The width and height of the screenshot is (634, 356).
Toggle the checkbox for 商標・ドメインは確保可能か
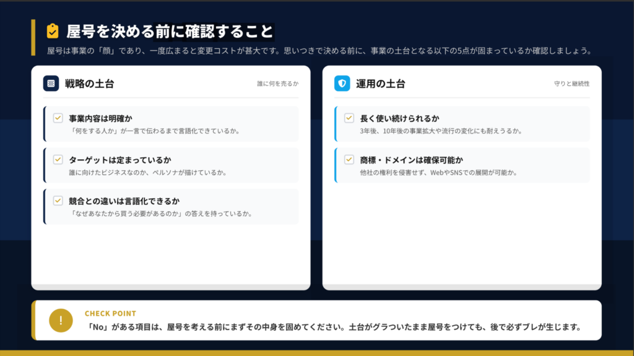point(349,159)
